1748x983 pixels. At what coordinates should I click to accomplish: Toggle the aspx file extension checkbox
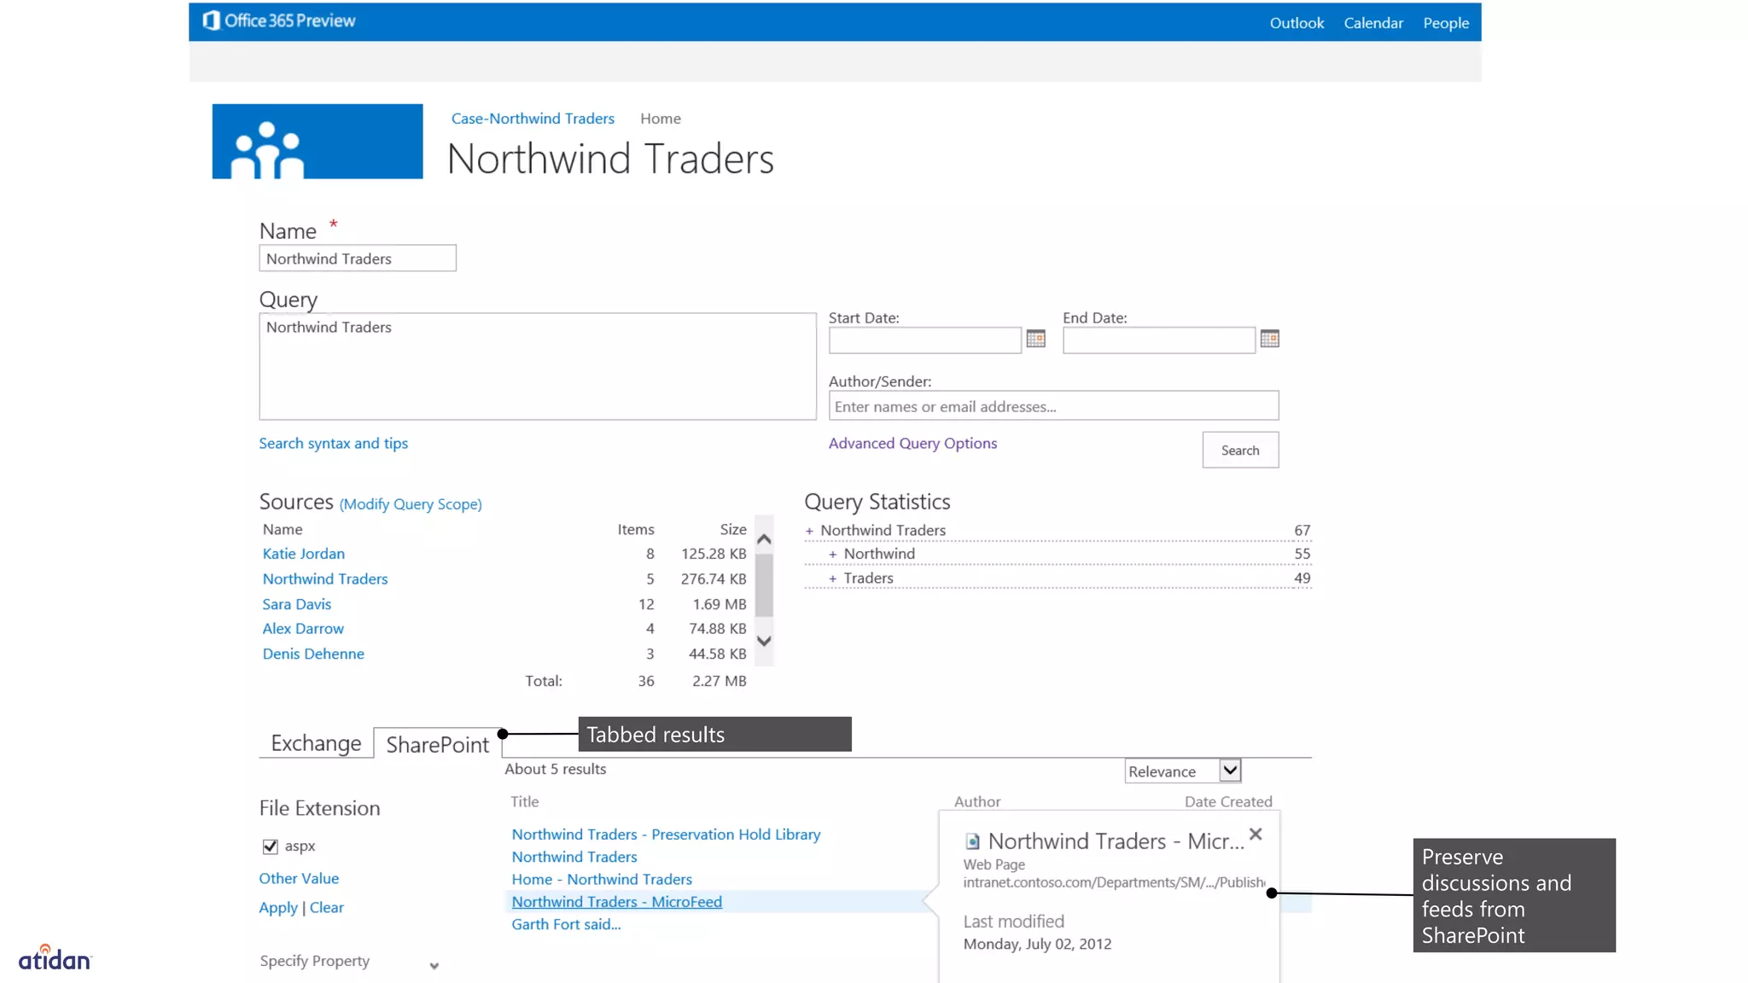[x=270, y=846]
